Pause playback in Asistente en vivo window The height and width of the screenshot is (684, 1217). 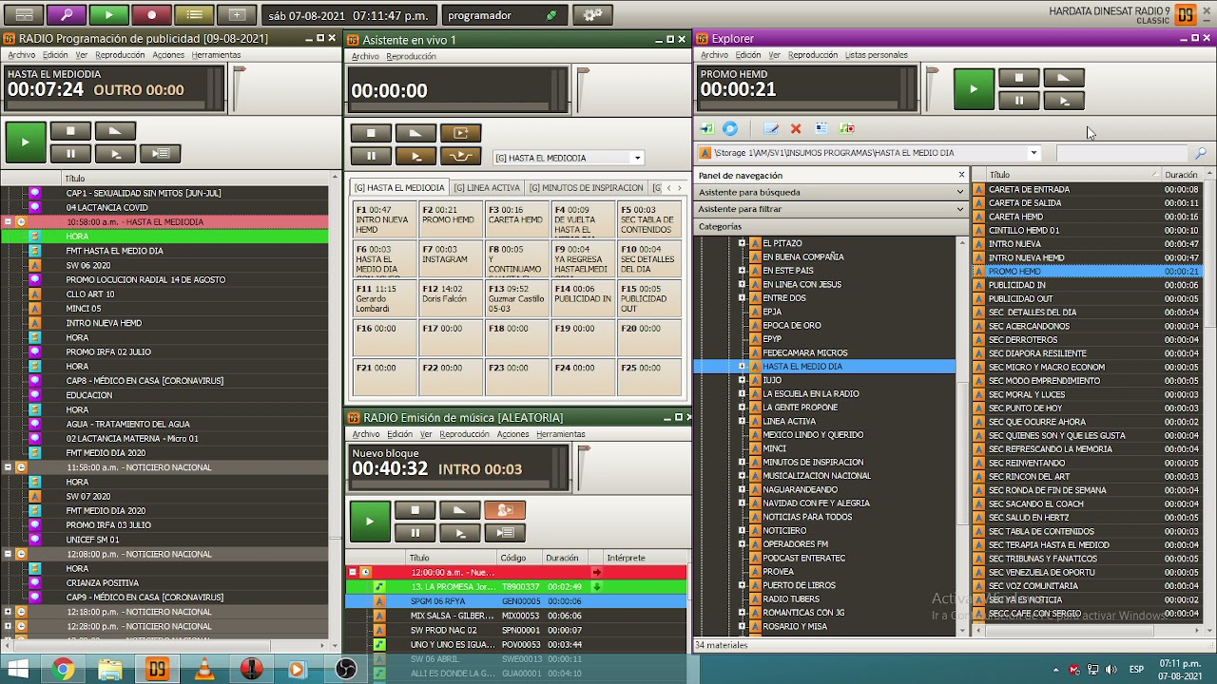pyautogui.click(x=371, y=156)
